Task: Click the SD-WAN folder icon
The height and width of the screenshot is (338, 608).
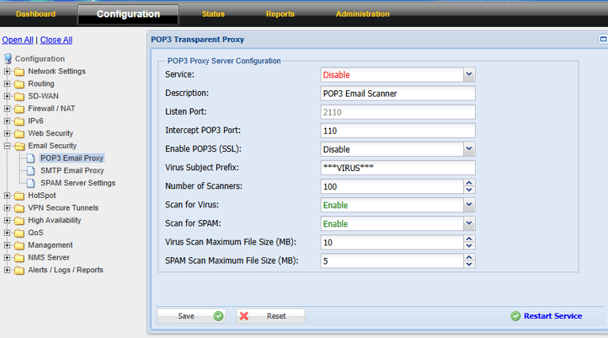Action: tap(19, 97)
